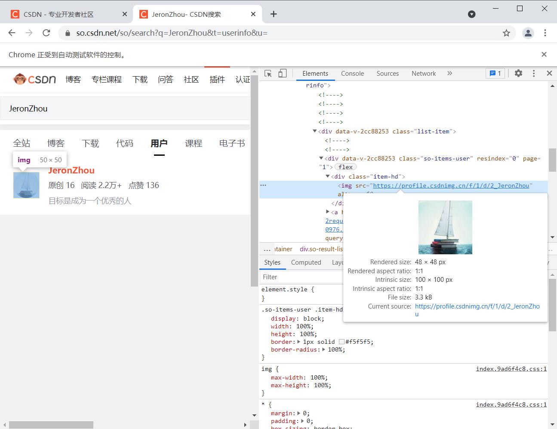The width and height of the screenshot is (557, 429).
Task: Click the JeronZhou sailboat avatar
Action: tap(26, 185)
